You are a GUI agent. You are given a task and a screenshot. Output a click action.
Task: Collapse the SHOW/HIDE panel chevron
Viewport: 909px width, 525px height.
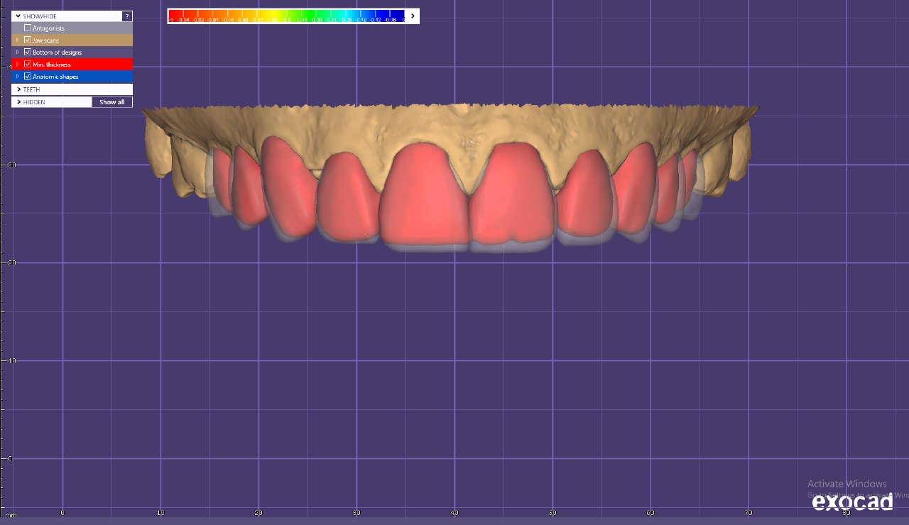point(18,16)
